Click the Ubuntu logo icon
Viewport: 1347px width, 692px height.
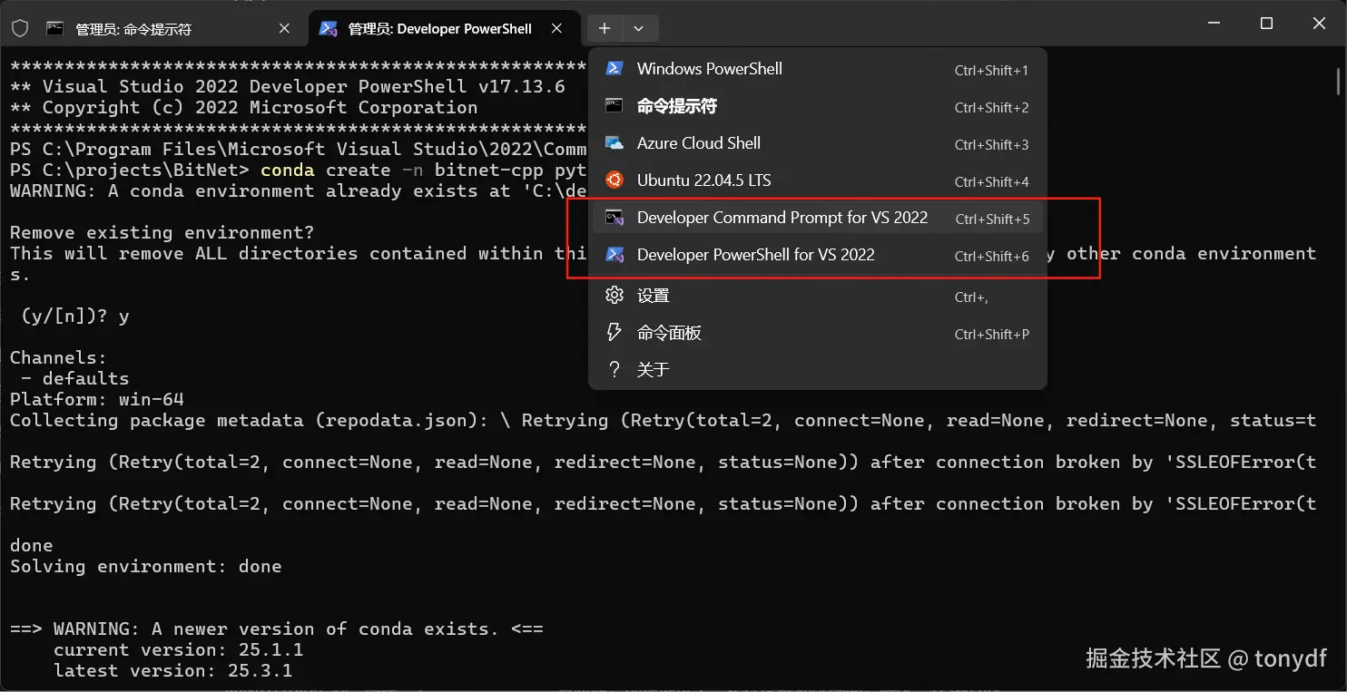tap(615, 180)
